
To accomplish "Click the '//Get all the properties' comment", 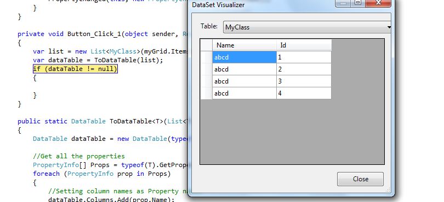I will click(79, 156).
